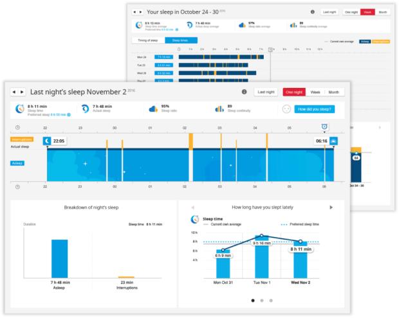The image size is (399, 318).
Task: Open info icon beside Last night button
Action: (244, 92)
